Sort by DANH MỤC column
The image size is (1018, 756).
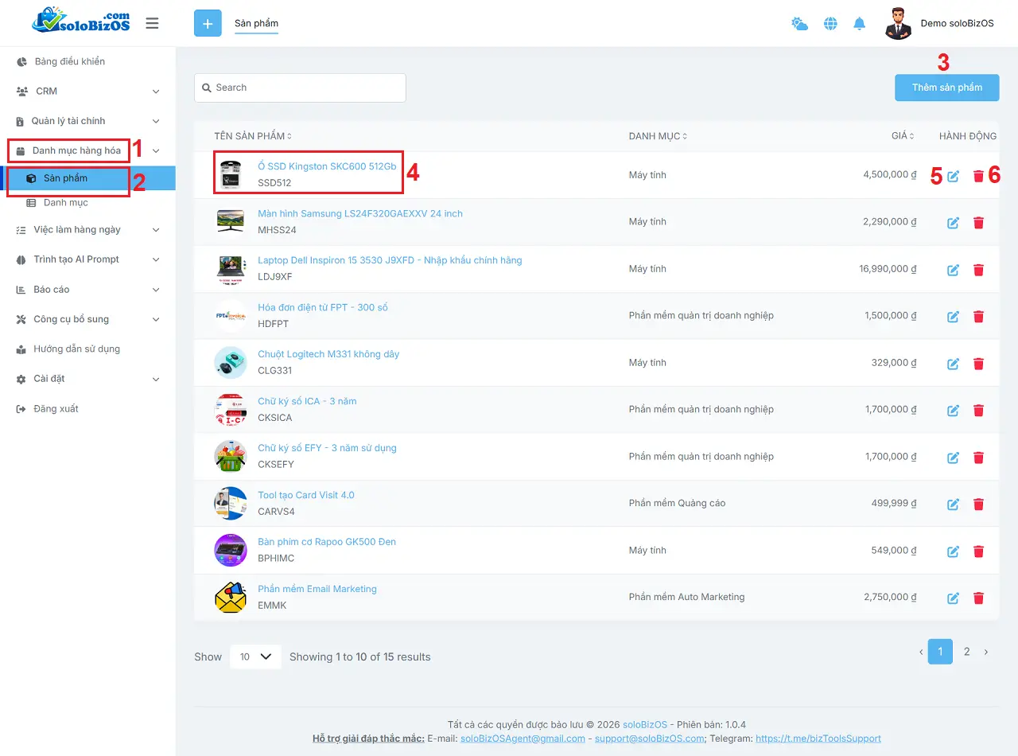tap(658, 136)
